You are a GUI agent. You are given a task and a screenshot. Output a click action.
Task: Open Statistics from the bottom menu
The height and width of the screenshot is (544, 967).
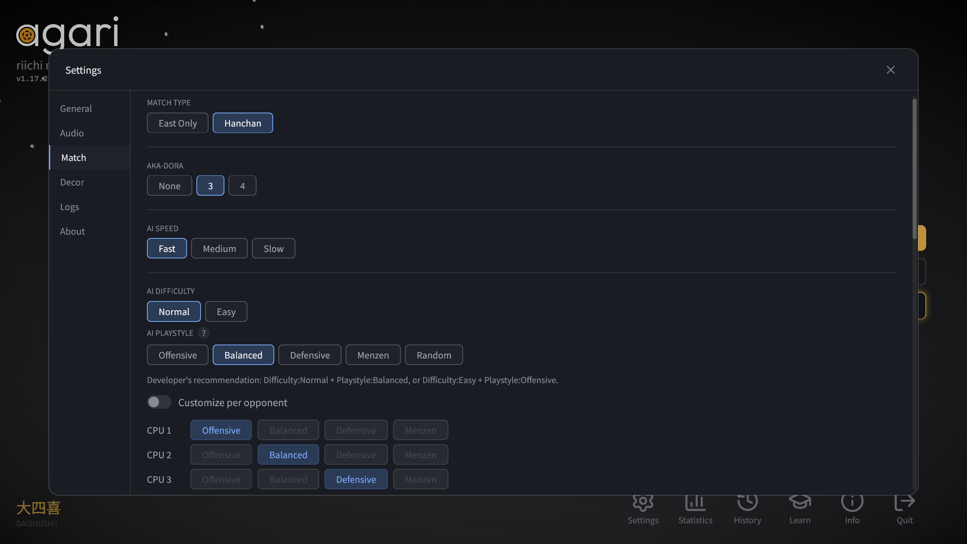[695, 510]
